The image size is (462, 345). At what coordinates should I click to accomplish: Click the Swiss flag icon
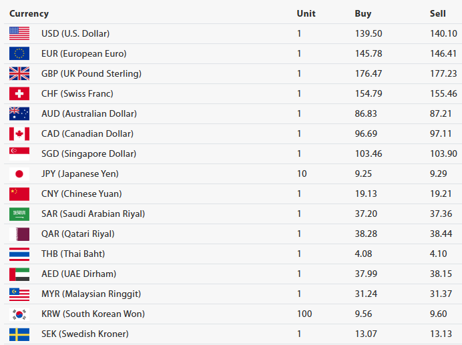pyautogui.click(x=19, y=93)
